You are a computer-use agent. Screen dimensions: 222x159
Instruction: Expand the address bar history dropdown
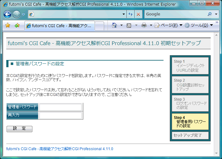pyautogui.click(x=124, y=14)
